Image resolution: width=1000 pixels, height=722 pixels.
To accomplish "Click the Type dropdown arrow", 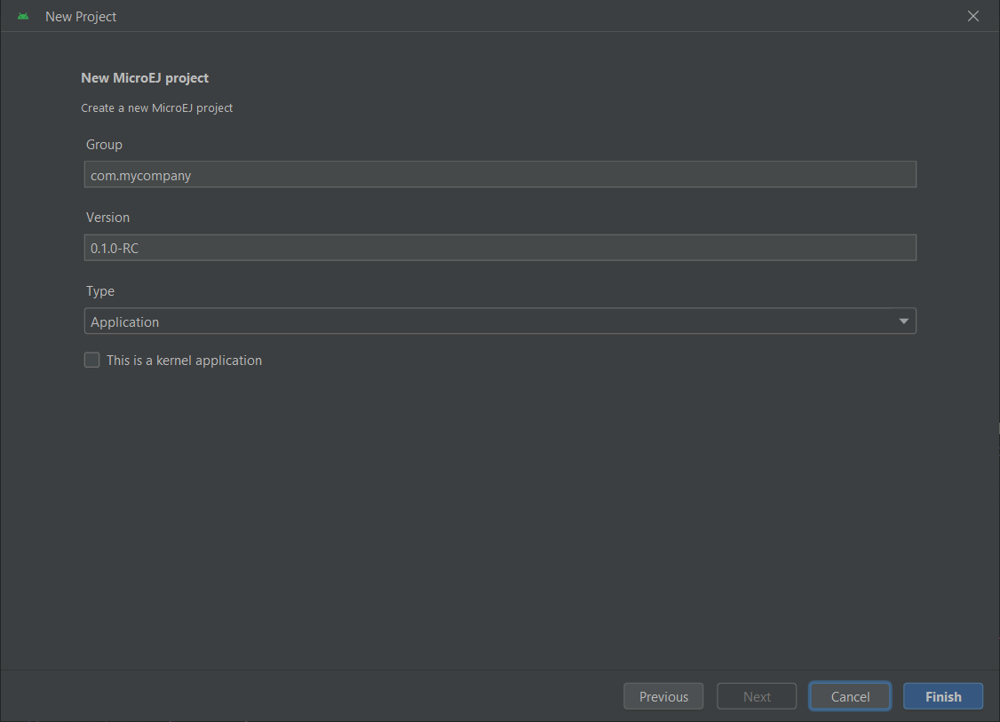I will pyautogui.click(x=903, y=321).
